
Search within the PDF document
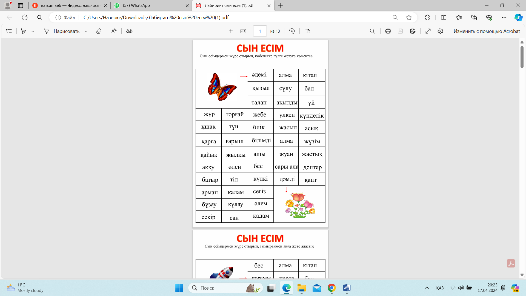[x=372, y=31]
